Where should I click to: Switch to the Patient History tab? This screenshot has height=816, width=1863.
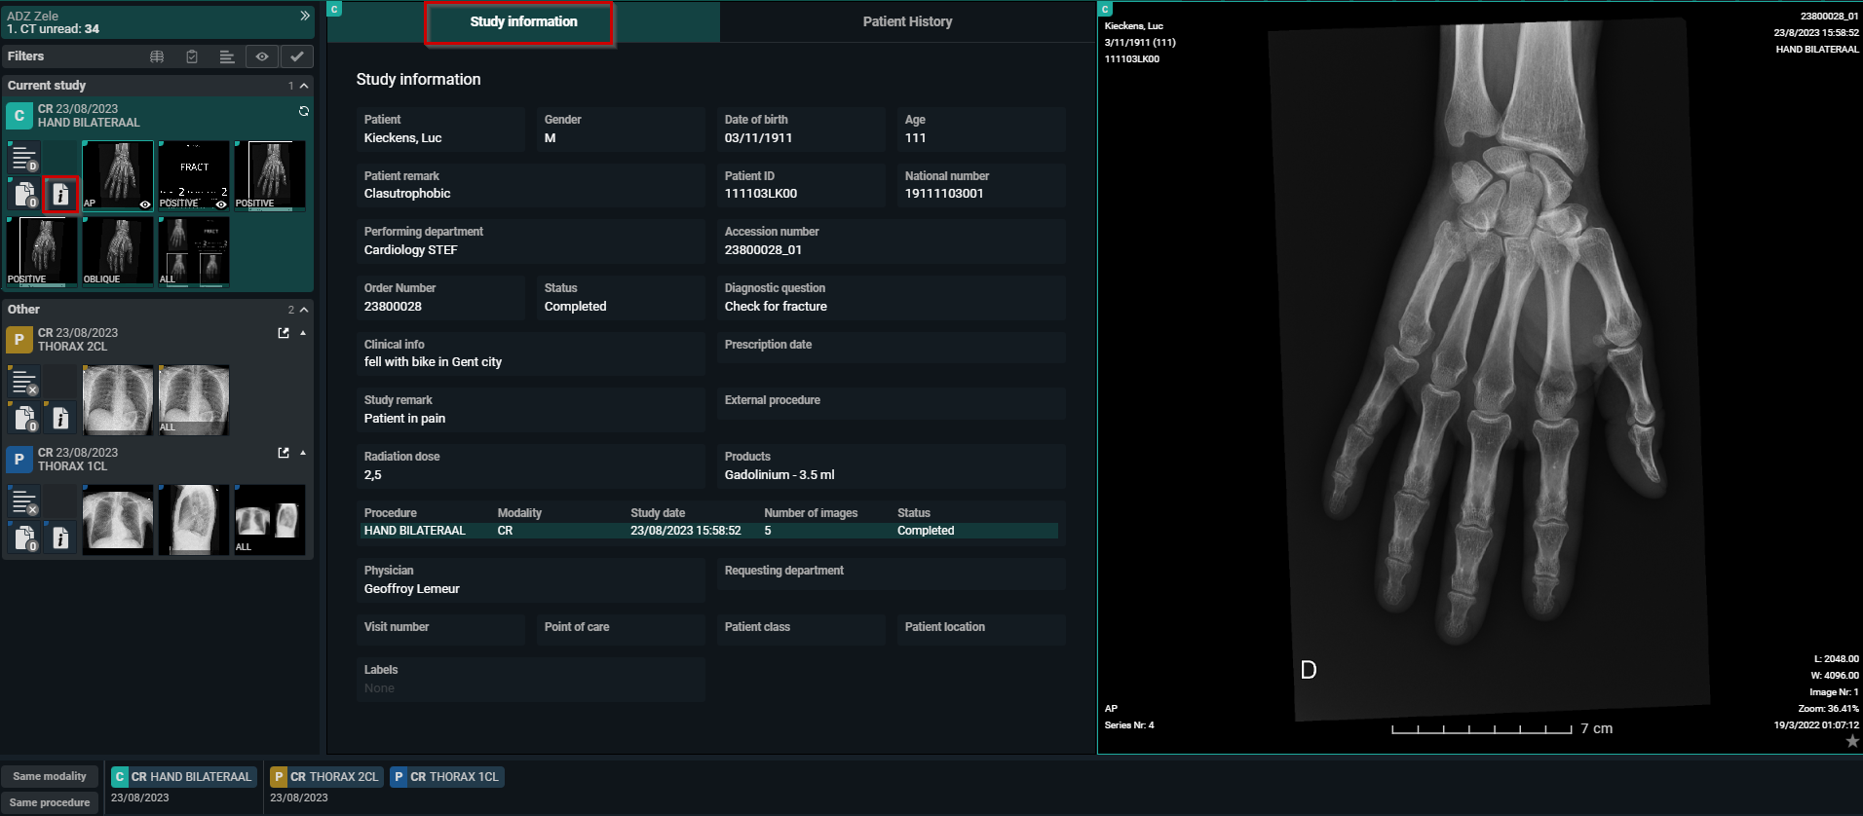point(907,21)
